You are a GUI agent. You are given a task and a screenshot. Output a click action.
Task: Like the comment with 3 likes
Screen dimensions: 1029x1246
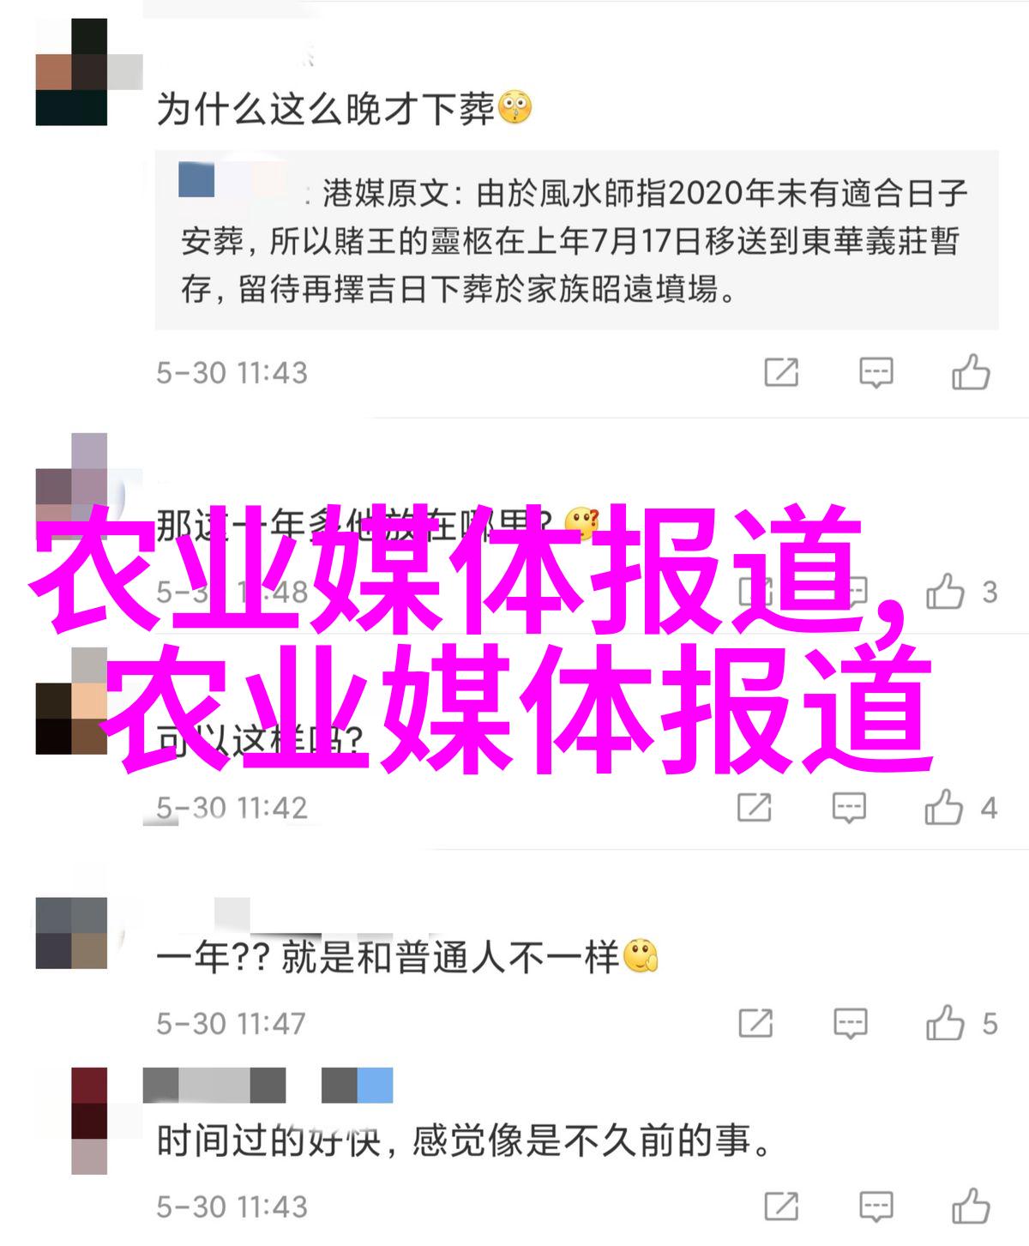point(945,592)
